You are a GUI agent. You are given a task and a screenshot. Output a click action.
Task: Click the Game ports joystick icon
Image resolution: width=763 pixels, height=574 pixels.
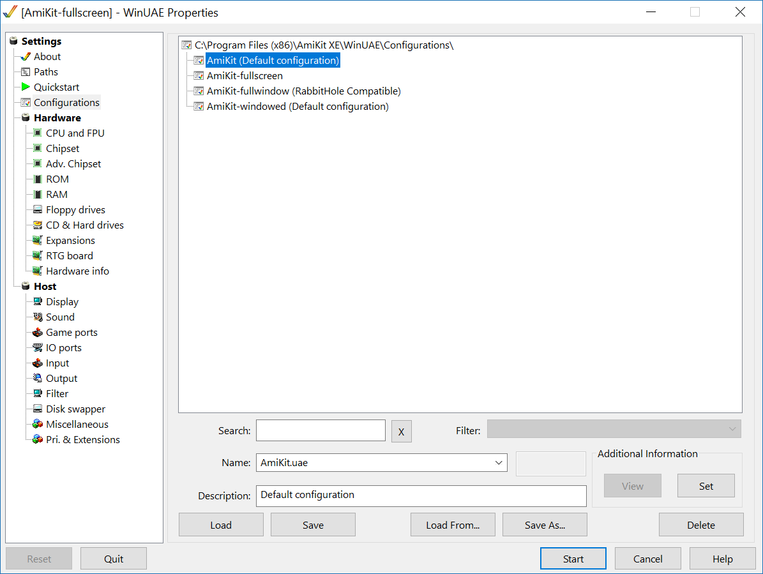tap(38, 333)
